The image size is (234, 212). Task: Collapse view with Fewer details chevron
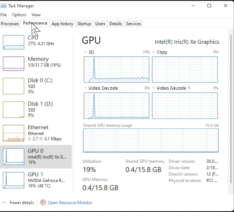tap(4, 203)
